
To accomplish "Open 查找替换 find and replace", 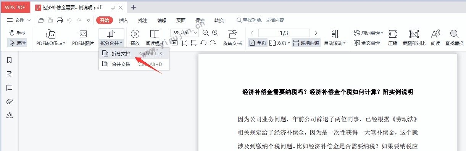I will 455,38.
